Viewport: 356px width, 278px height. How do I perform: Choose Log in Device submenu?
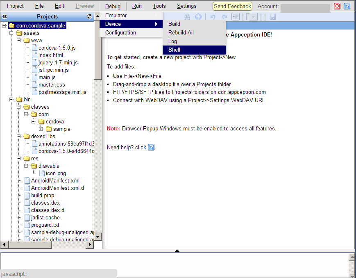pyautogui.click(x=194, y=41)
